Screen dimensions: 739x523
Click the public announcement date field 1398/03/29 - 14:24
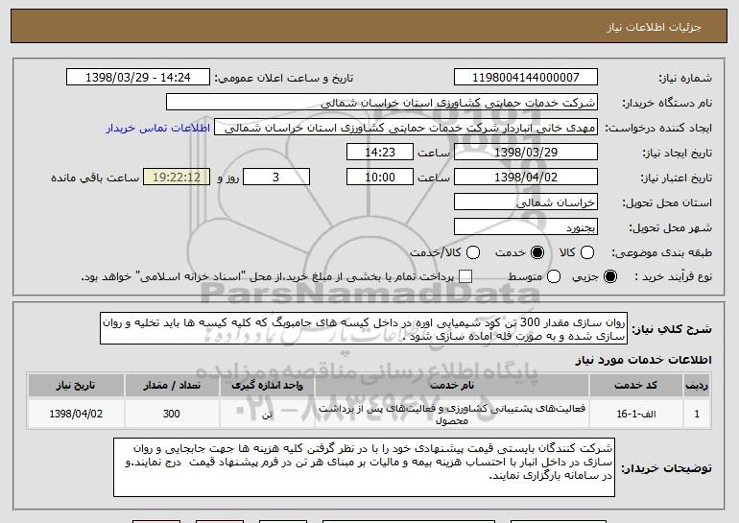pos(138,77)
